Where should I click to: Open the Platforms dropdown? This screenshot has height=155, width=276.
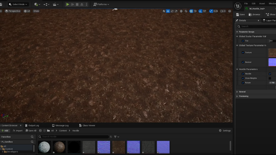point(101,4)
